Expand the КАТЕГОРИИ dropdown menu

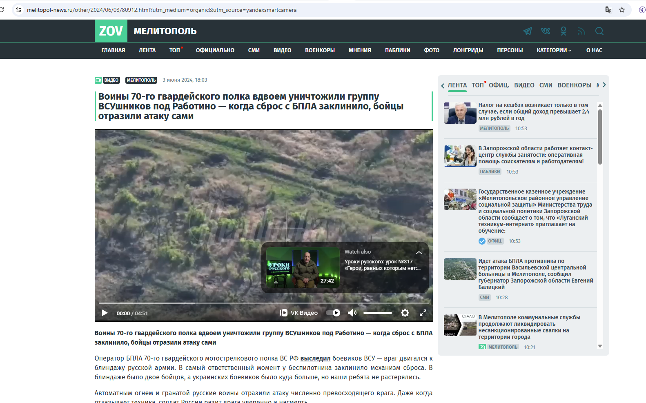(554, 50)
